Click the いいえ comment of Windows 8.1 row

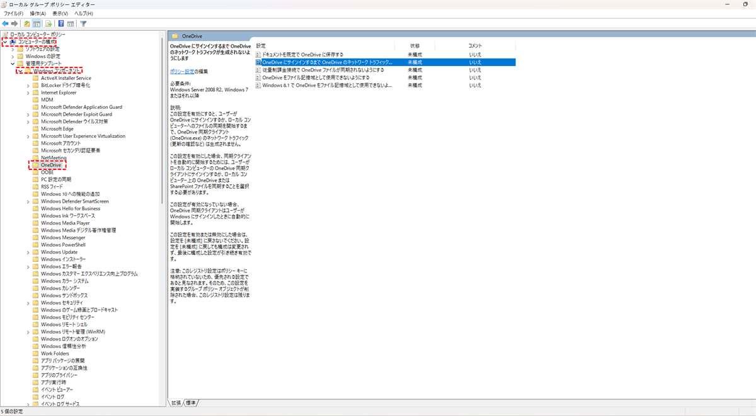[x=475, y=85]
